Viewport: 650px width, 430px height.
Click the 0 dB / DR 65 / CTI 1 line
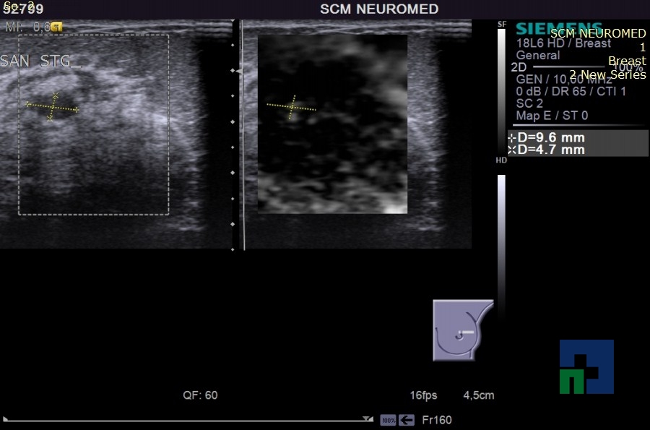571,91
